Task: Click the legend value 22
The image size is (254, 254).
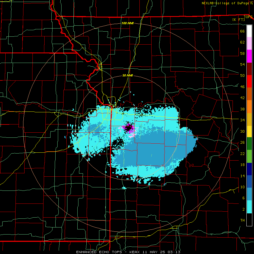Action: (242, 154)
